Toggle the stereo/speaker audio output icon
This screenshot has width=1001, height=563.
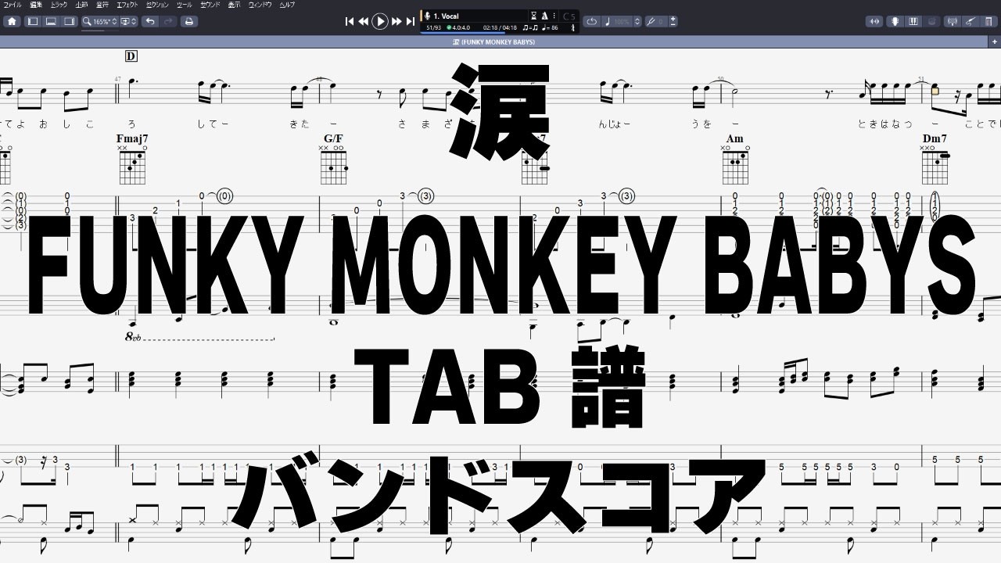(874, 21)
